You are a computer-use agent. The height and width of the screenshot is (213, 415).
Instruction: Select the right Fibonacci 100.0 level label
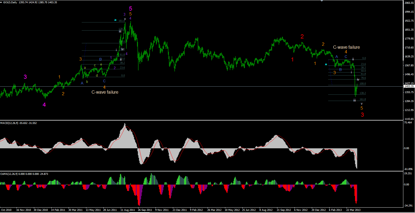click(363, 84)
